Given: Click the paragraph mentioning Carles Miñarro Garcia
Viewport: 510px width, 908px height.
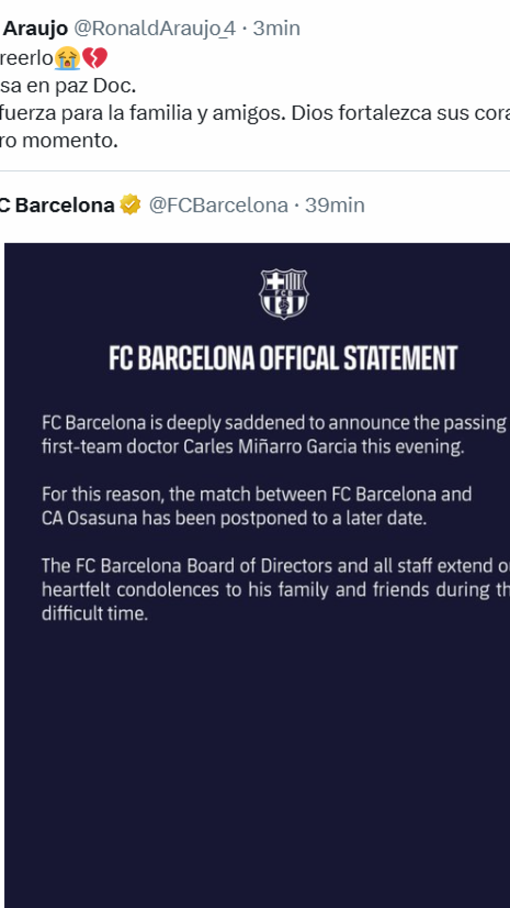Looking at the screenshot, I should pos(266,434).
